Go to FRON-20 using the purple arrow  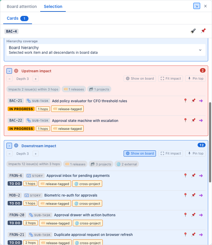(x=201, y=215)
